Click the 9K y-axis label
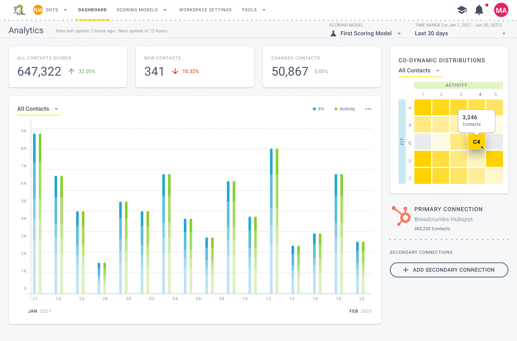Image resolution: width=517 pixels, height=341 pixels. pyautogui.click(x=24, y=131)
